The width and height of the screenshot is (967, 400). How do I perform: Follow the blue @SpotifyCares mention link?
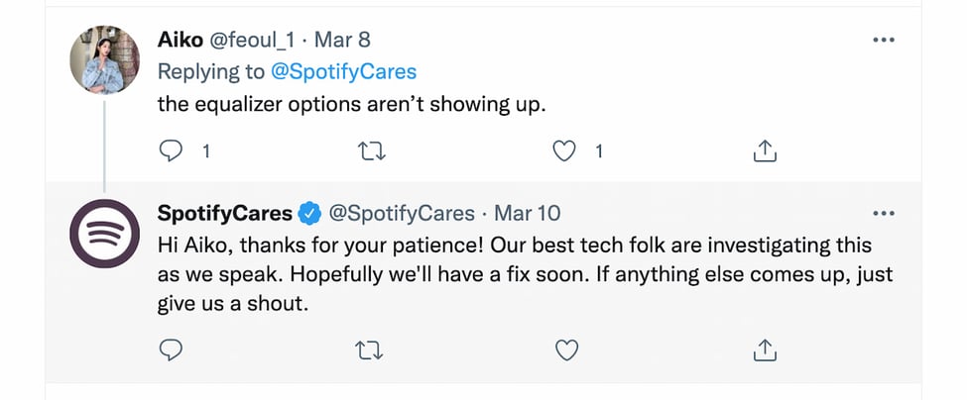343,72
